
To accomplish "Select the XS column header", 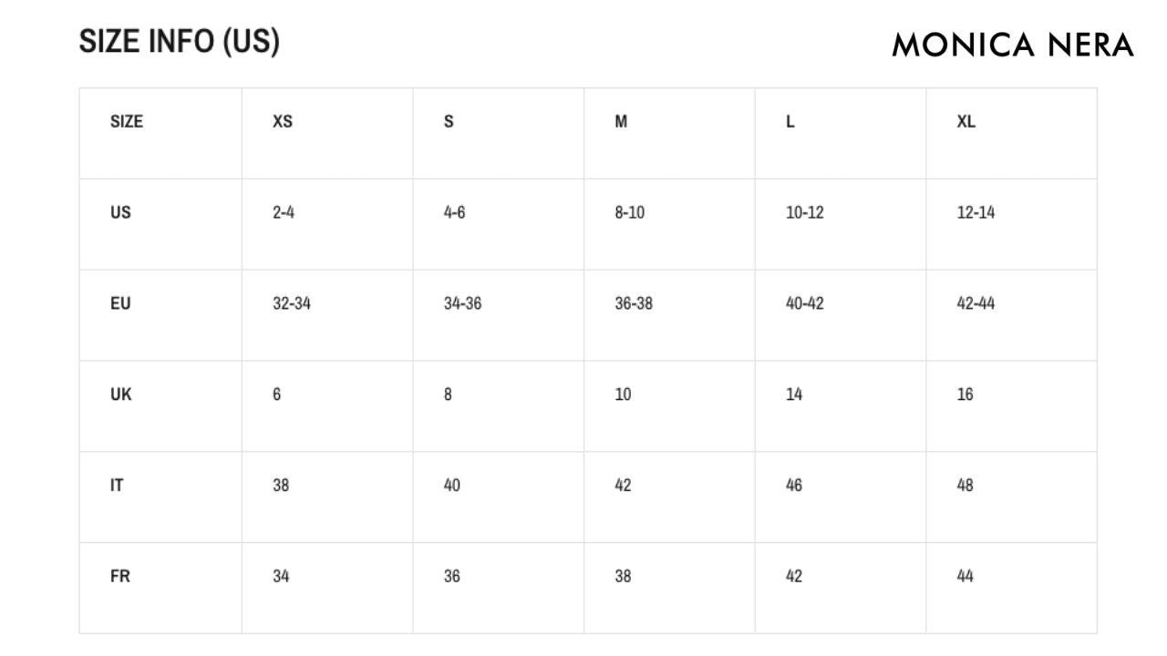I will coord(283,121).
